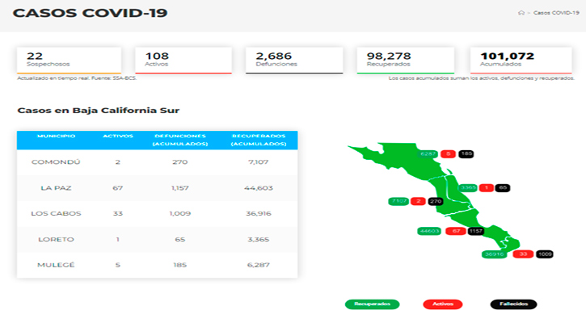Click La Paz recuperados value 44,603 in table
Screen dimensions: 586x323
[259, 188]
